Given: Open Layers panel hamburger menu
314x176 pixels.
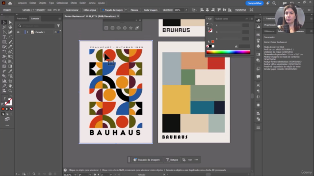Looking at the screenshot, I should click(59, 19).
